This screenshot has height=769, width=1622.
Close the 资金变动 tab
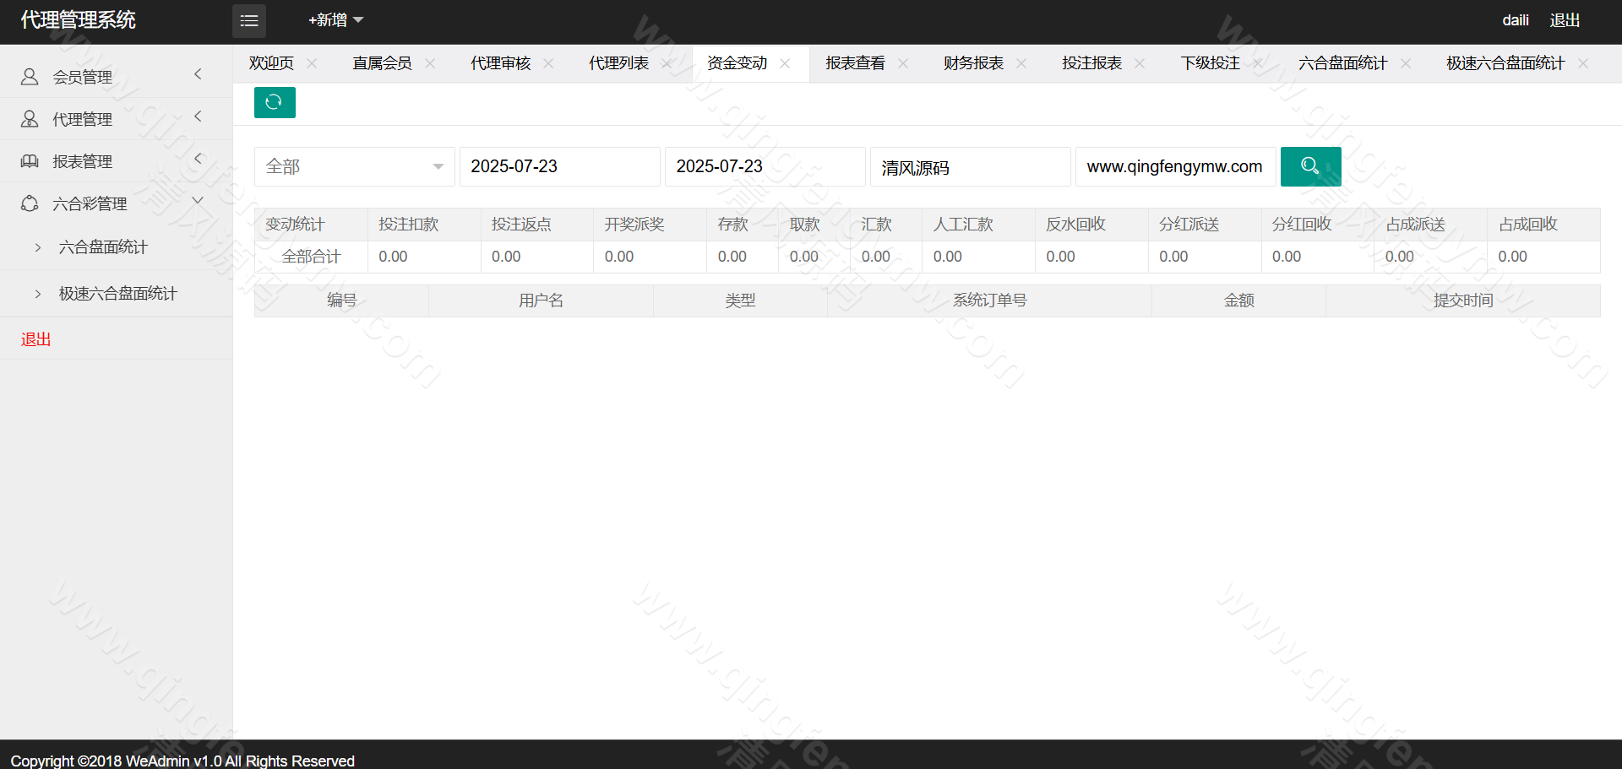pos(785,63)
